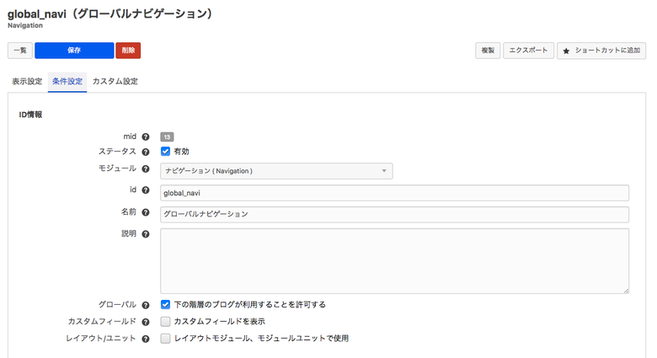Viewport: 657px width, 358px height.
Task: Enable the カスタムフィールドを表示 checkbox
Action: (166, 322)
